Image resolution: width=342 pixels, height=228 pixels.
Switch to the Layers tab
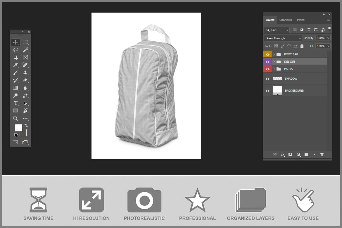[x=270, y=20]
